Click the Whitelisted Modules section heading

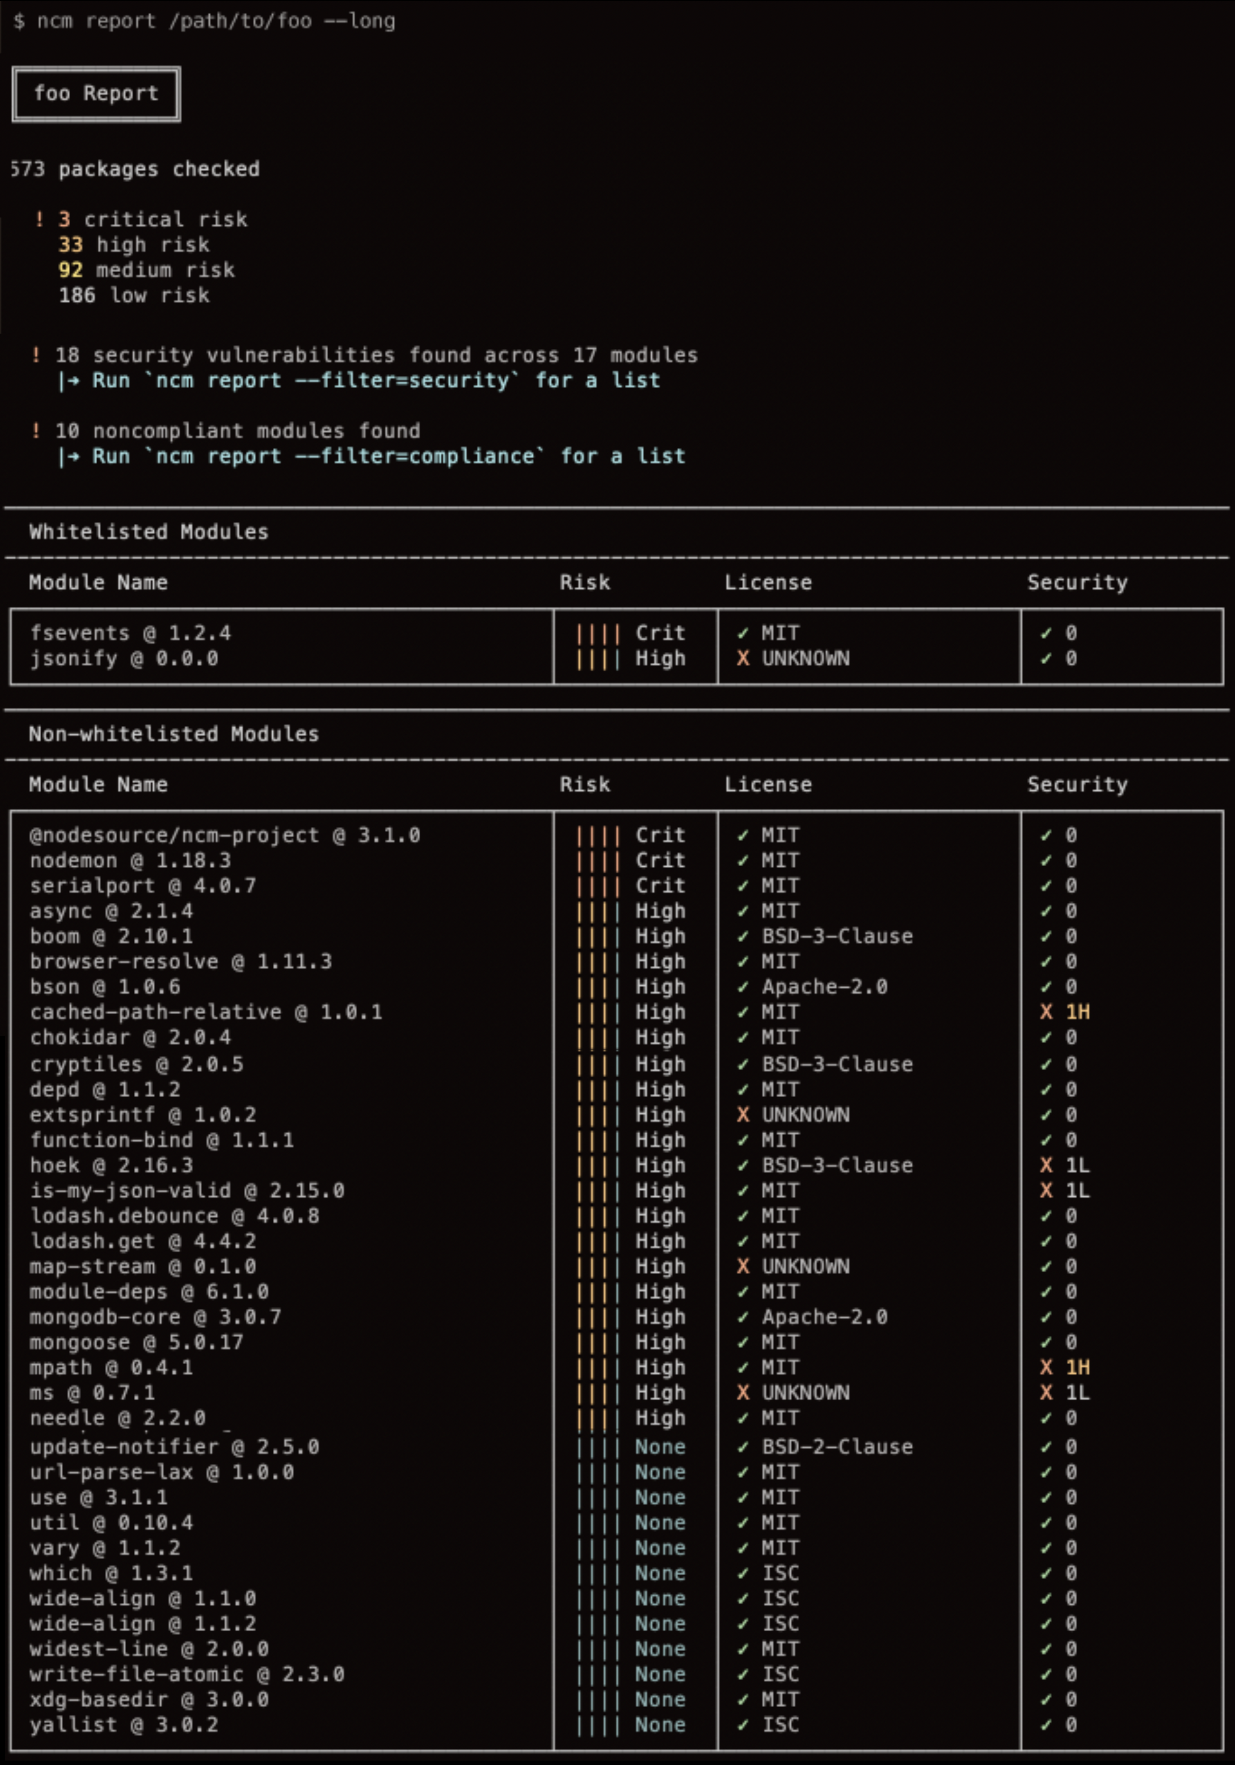pos(149,532)
